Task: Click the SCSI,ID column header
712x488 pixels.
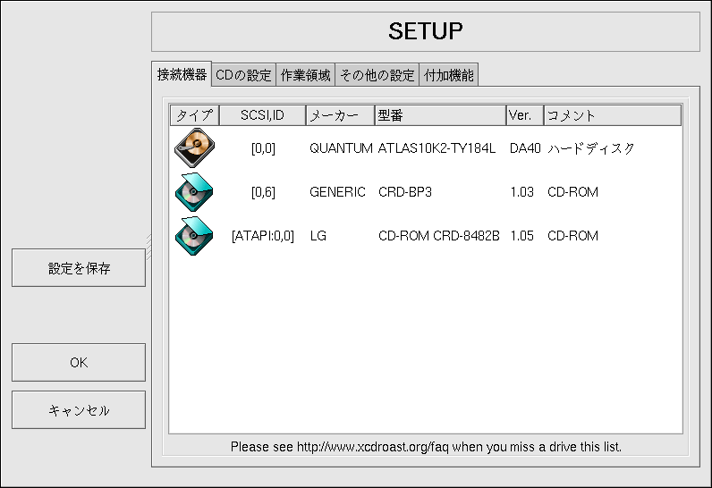Action: (261, 115)
